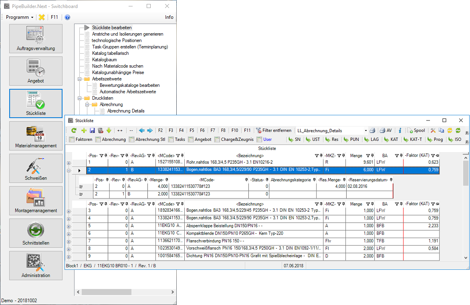Click the Stückliste window vertical scrollbar
Image resolution: width=470 pixels, height=305 pixels.
[466, 200]
